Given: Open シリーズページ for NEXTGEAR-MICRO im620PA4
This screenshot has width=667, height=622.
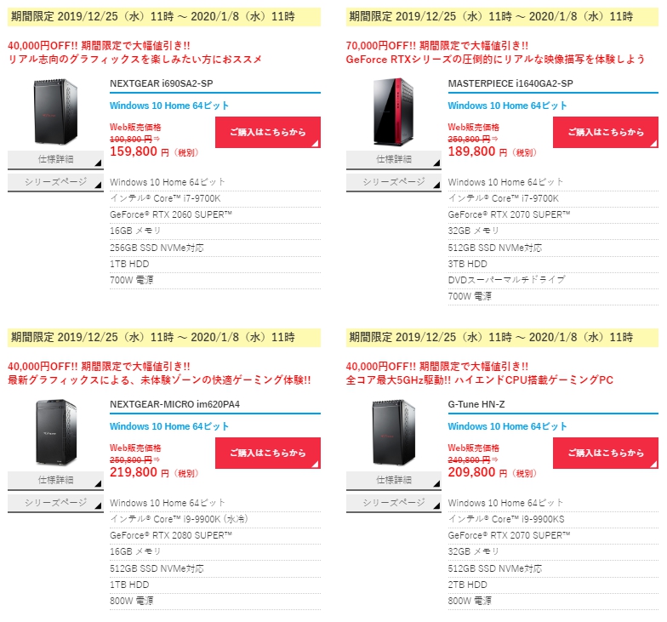Looking at the screenshot, I should [x=55, y=504].
